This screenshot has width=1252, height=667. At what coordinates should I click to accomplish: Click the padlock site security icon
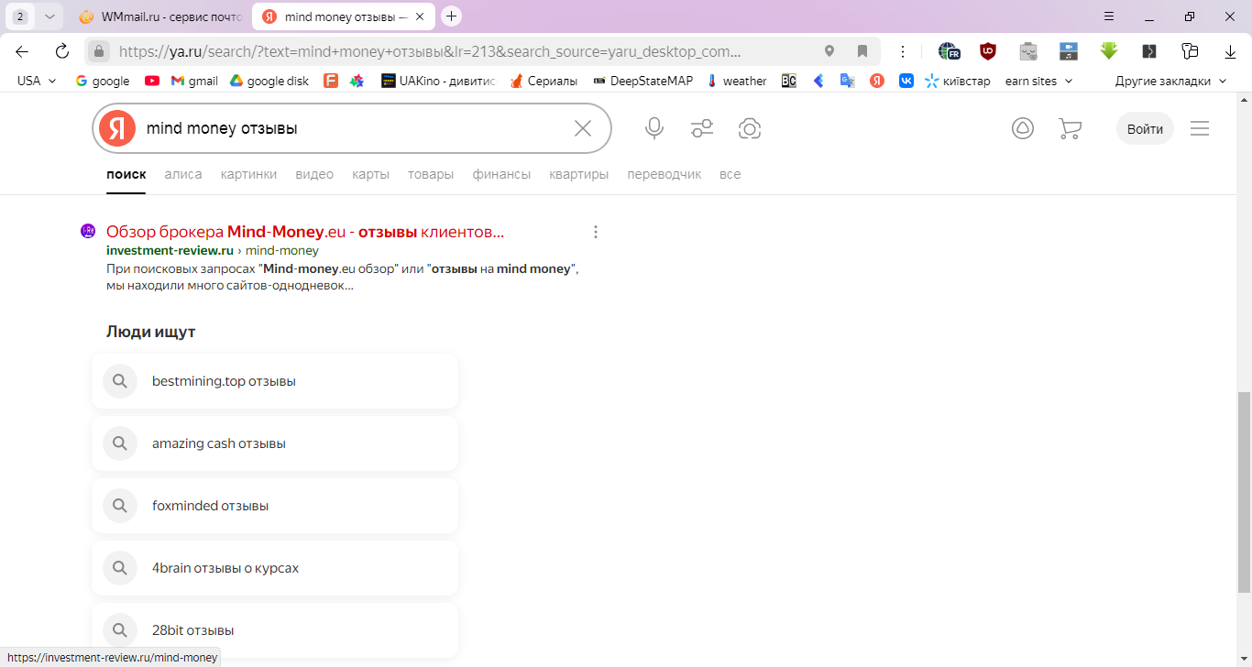point(100,51)
